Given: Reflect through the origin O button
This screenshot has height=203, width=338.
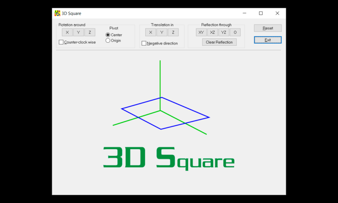Looking at the screenshot, I should [x=235, y=32].
